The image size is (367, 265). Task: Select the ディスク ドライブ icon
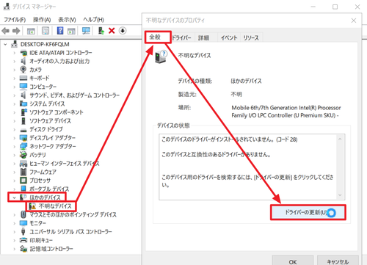(23, 130)
